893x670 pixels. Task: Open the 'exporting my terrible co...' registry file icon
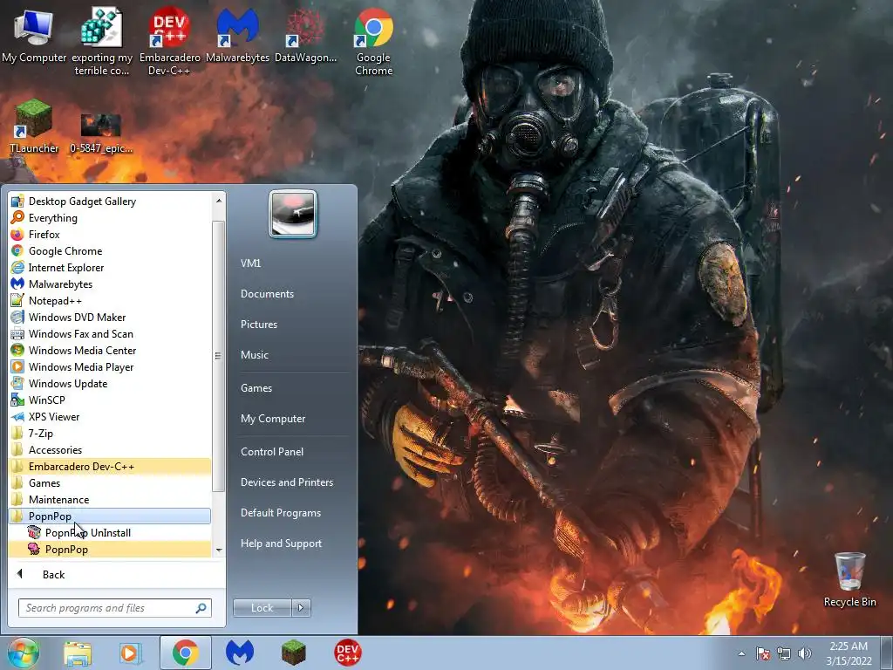point(102,42)
